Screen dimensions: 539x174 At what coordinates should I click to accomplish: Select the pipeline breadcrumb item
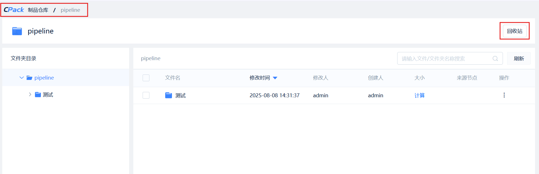point(70,10)
